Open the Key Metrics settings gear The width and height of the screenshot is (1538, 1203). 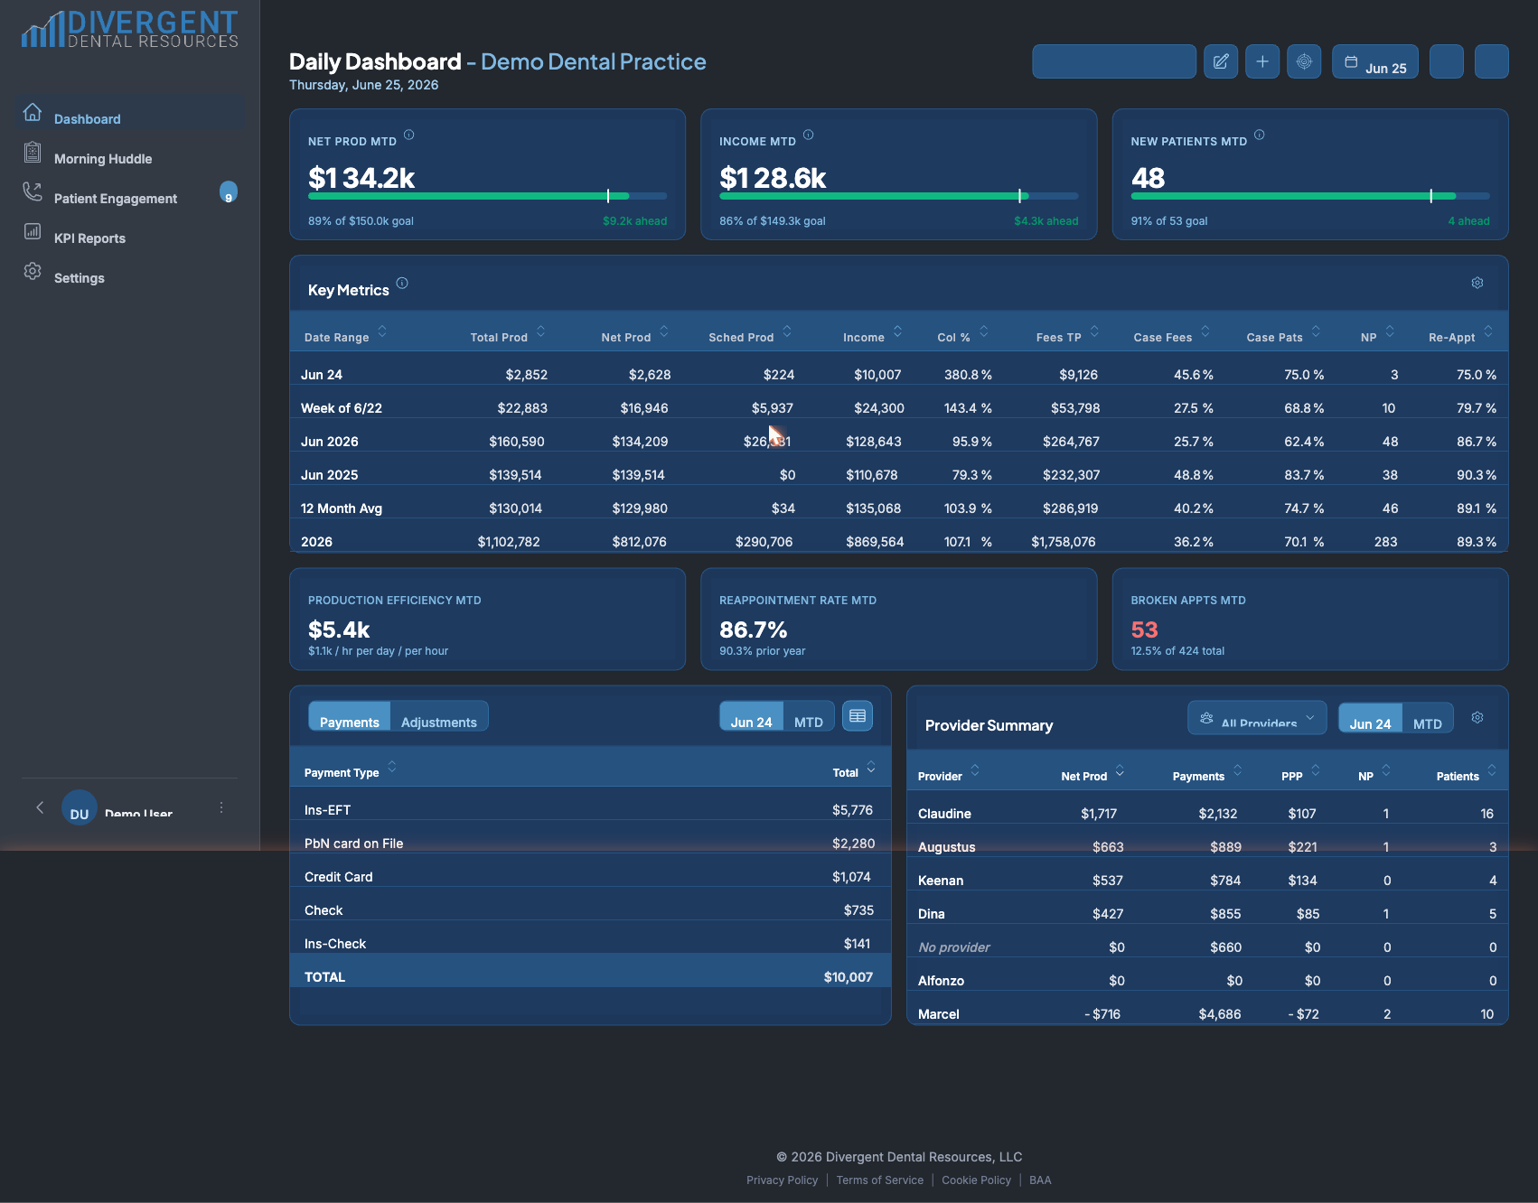[x=1477, y=283]
